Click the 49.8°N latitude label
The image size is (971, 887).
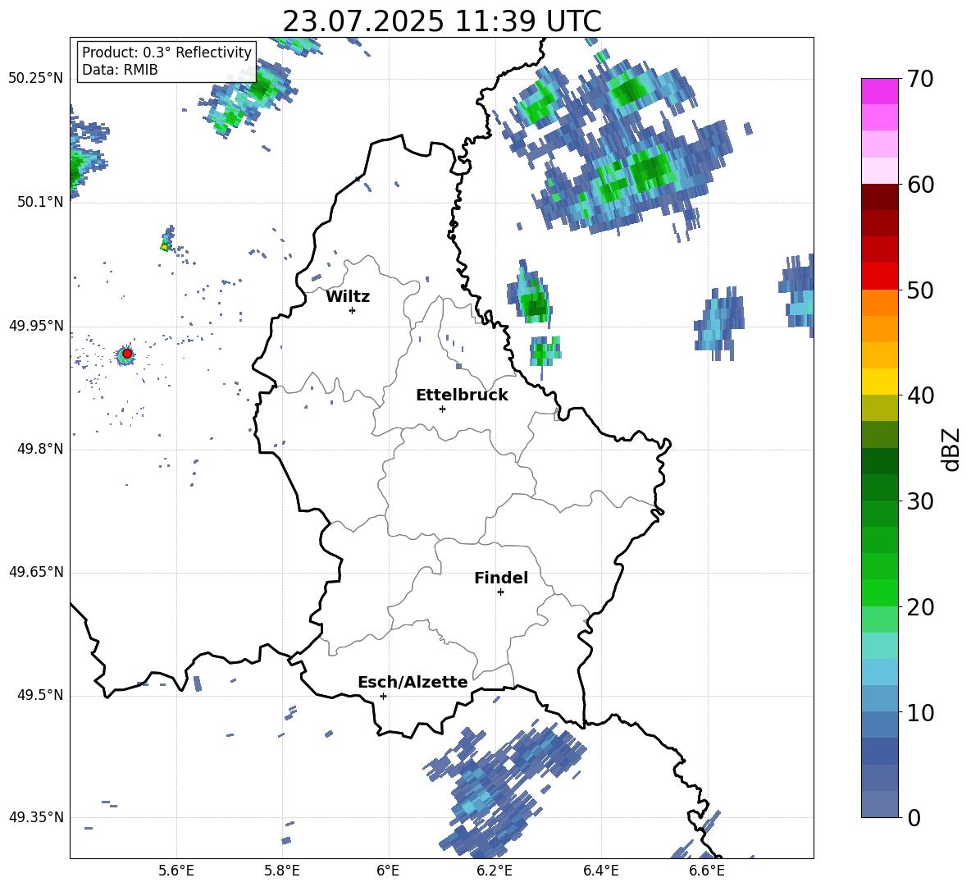click(x=41, y=449)
